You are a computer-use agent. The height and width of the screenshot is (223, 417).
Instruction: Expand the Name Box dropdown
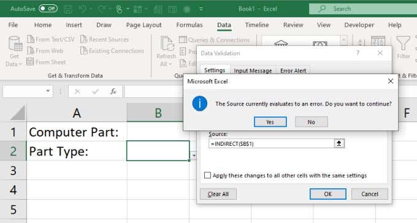coord(48,91)
